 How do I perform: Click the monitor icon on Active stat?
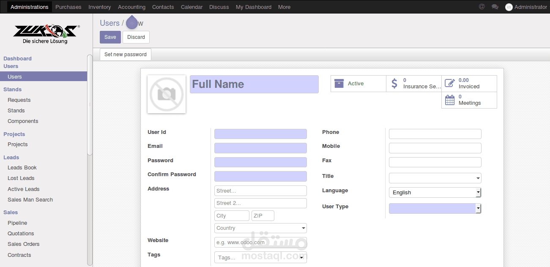tap(339, 83)
